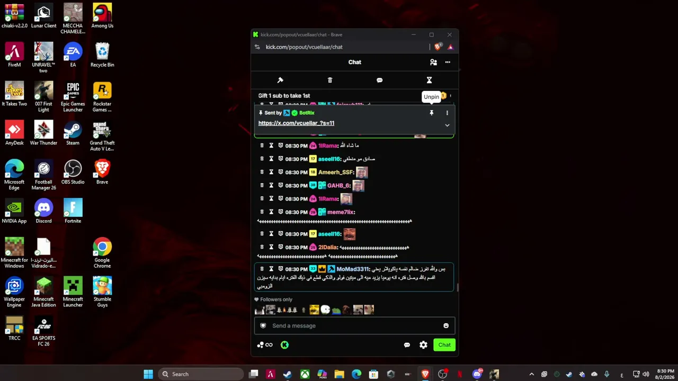The height and width of the screenshot is (381, 678).
Task: Click the green Kick logo below message box
Action: (284, 345)
